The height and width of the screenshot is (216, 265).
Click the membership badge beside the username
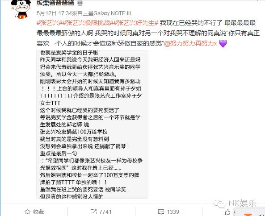pos(80,3)
